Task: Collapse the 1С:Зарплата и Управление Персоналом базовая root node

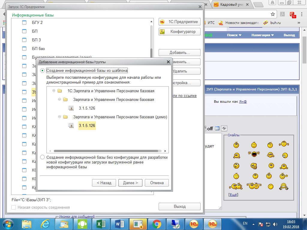Action: click(54, 91)
